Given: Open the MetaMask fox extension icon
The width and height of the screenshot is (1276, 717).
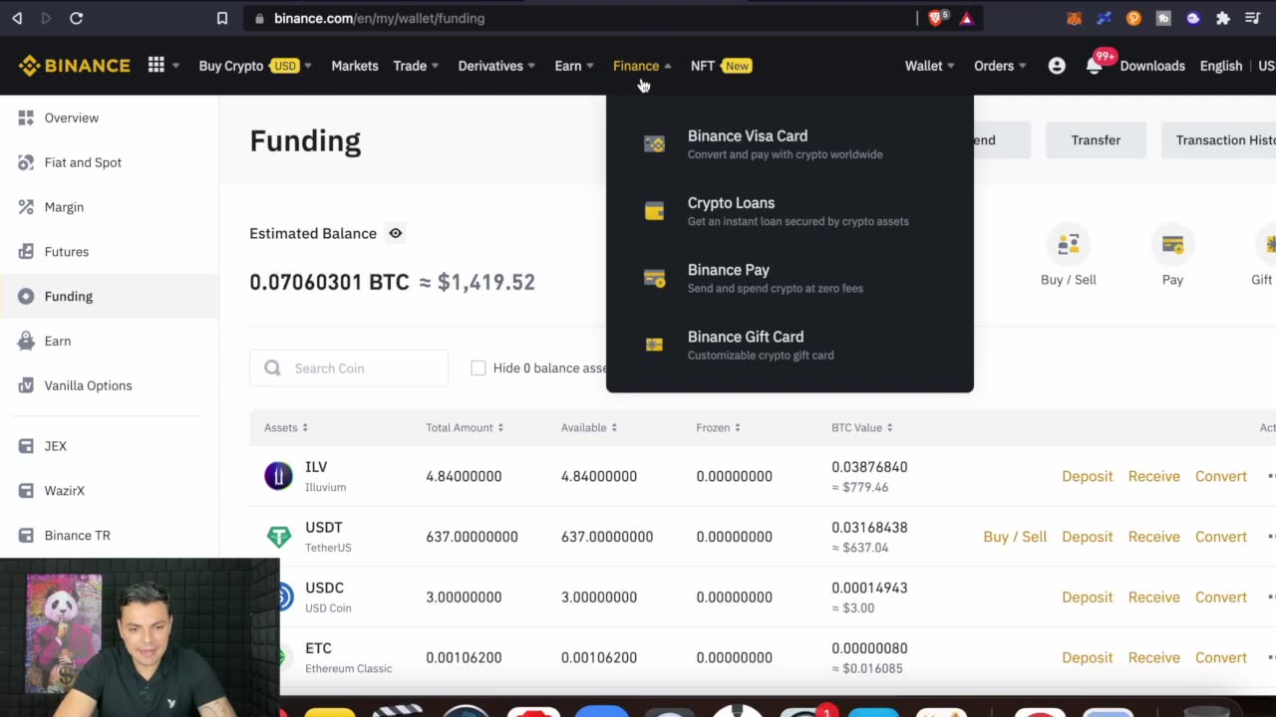Looking at the screenshot, I should click(x=1075, y=18).
